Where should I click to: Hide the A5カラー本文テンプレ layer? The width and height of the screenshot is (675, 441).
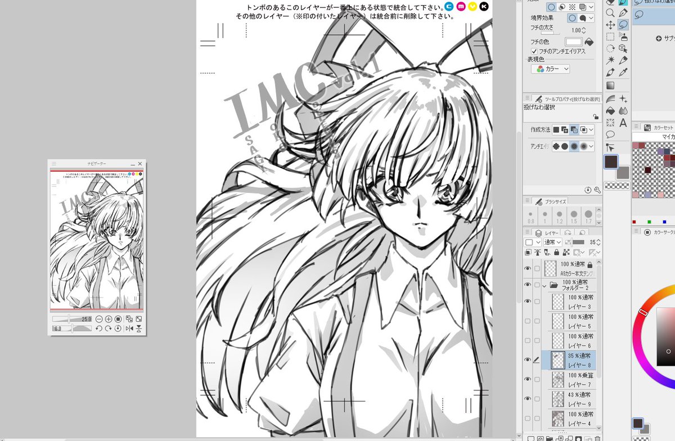[528, 268]
